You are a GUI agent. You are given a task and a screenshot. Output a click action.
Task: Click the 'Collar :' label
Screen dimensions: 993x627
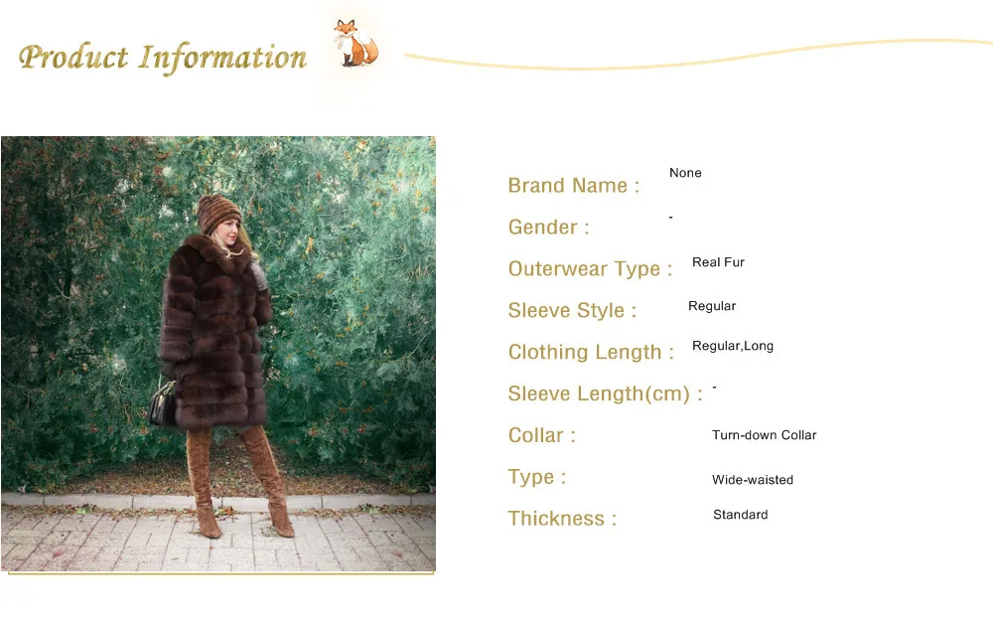(541, 435)
